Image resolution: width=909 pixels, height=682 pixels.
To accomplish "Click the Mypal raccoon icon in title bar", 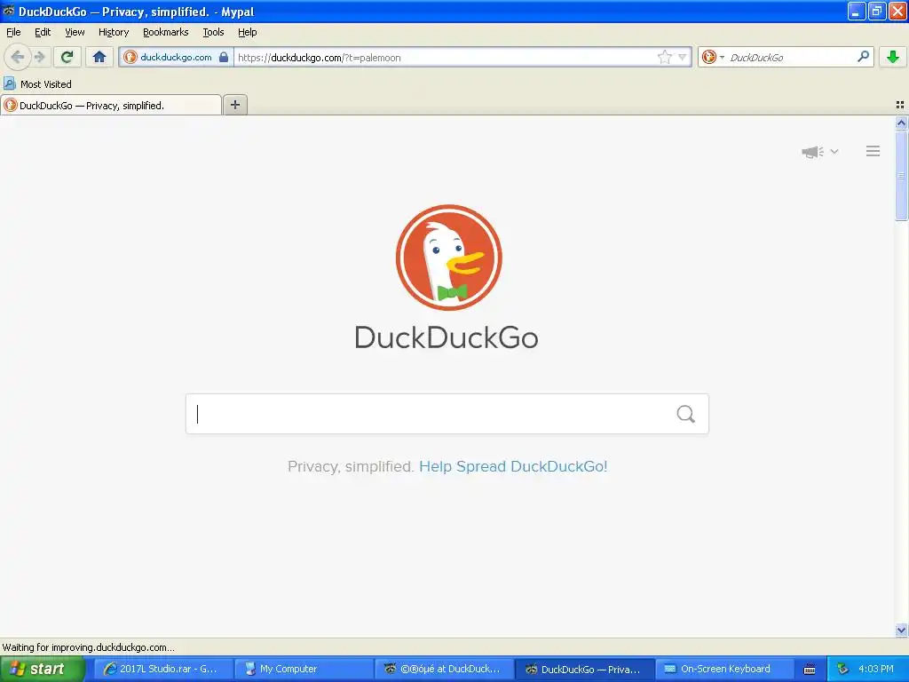I will click(x=9, y=11).
